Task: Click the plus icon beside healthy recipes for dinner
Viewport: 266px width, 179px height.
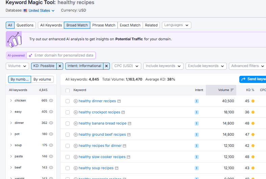Action: point(76,146)
